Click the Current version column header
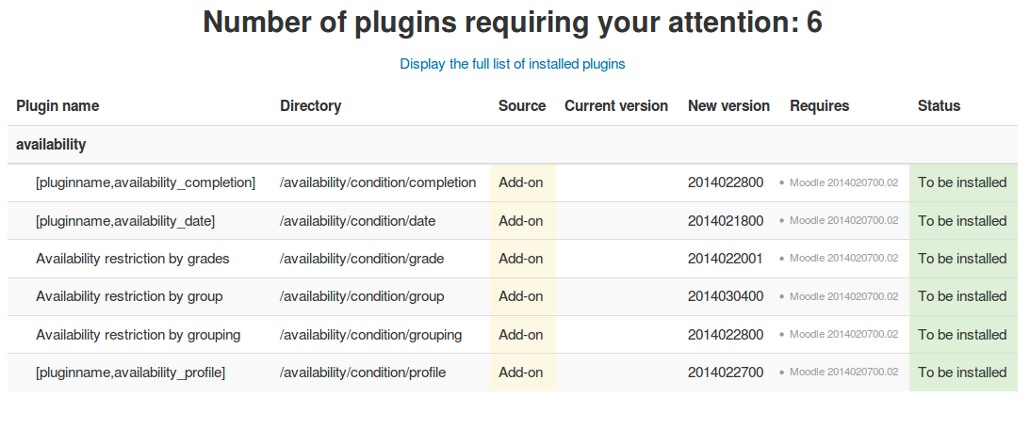The width and height of the screenshot is (1030, 428). 616,106
